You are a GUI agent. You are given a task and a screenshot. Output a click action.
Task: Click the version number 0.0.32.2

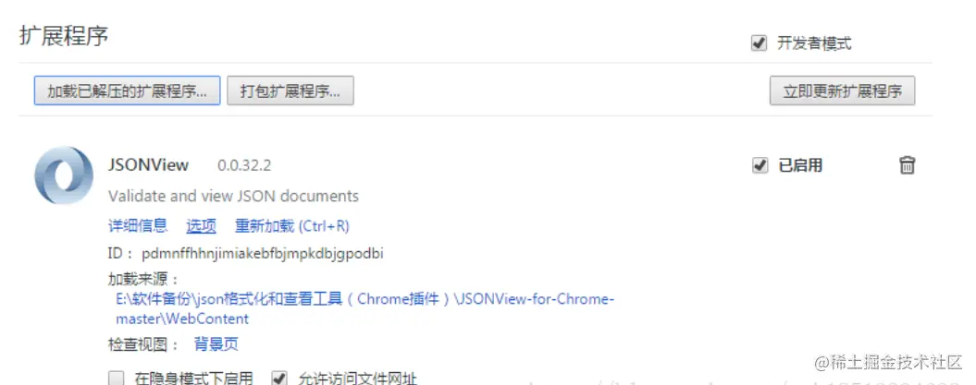[x=244, y=166]
